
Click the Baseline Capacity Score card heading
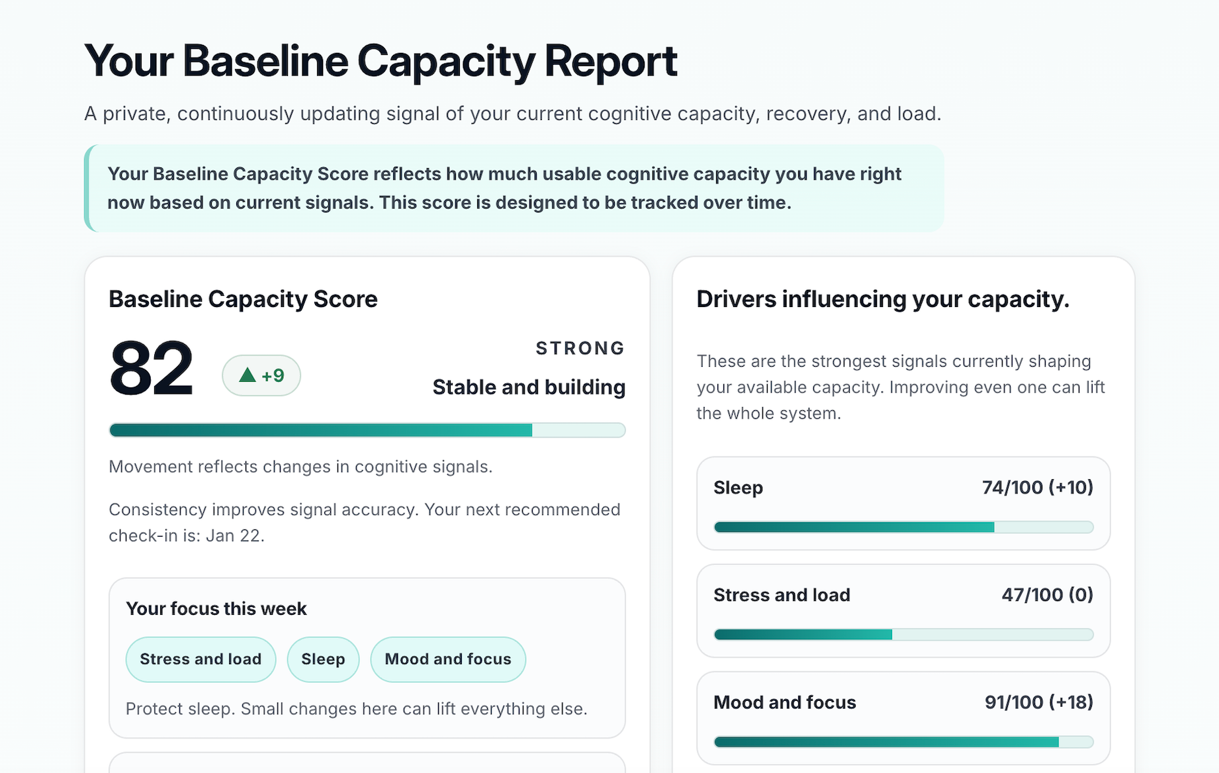[243, 299]
